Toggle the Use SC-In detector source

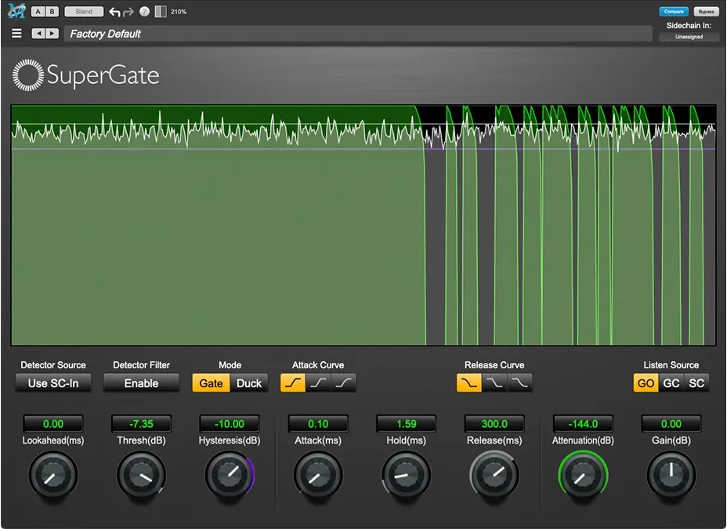(53, 383)
